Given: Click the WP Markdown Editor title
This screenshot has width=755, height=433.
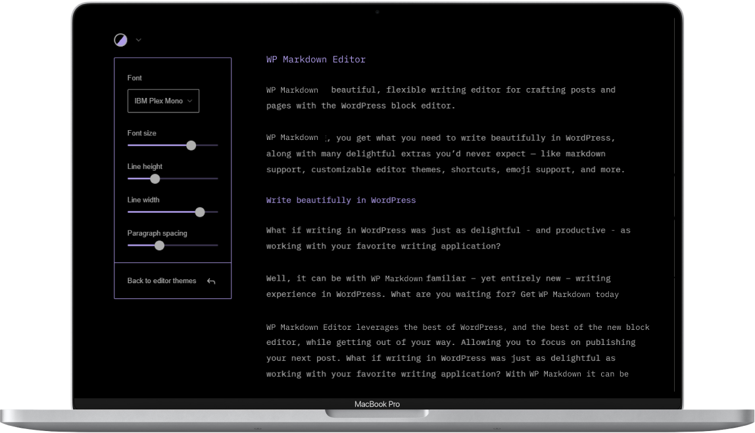Looking at the screenshot, I should pyautogui.click(x=316, y=60).
